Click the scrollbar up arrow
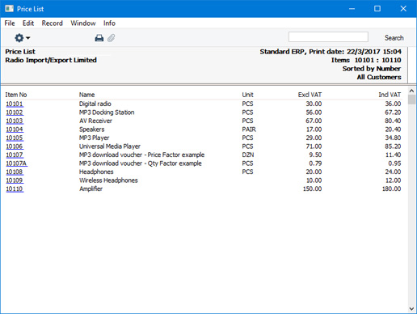 click(411, 91)
